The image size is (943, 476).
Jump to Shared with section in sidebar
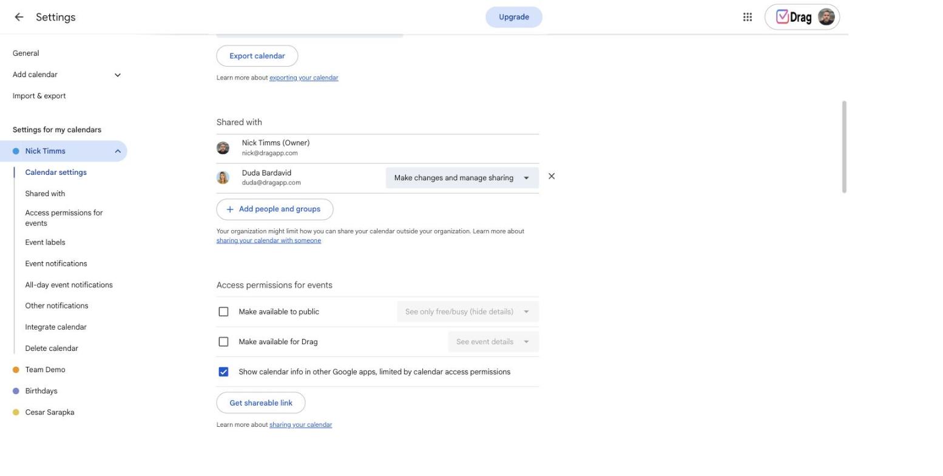click(45, 194)
